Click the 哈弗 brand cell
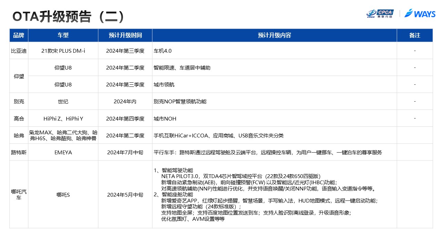Screen dimensions: 441x248 tap(19, 135)
